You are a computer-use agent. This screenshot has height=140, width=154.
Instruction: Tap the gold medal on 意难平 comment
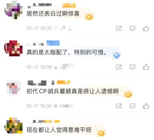[x=101, y=133]
